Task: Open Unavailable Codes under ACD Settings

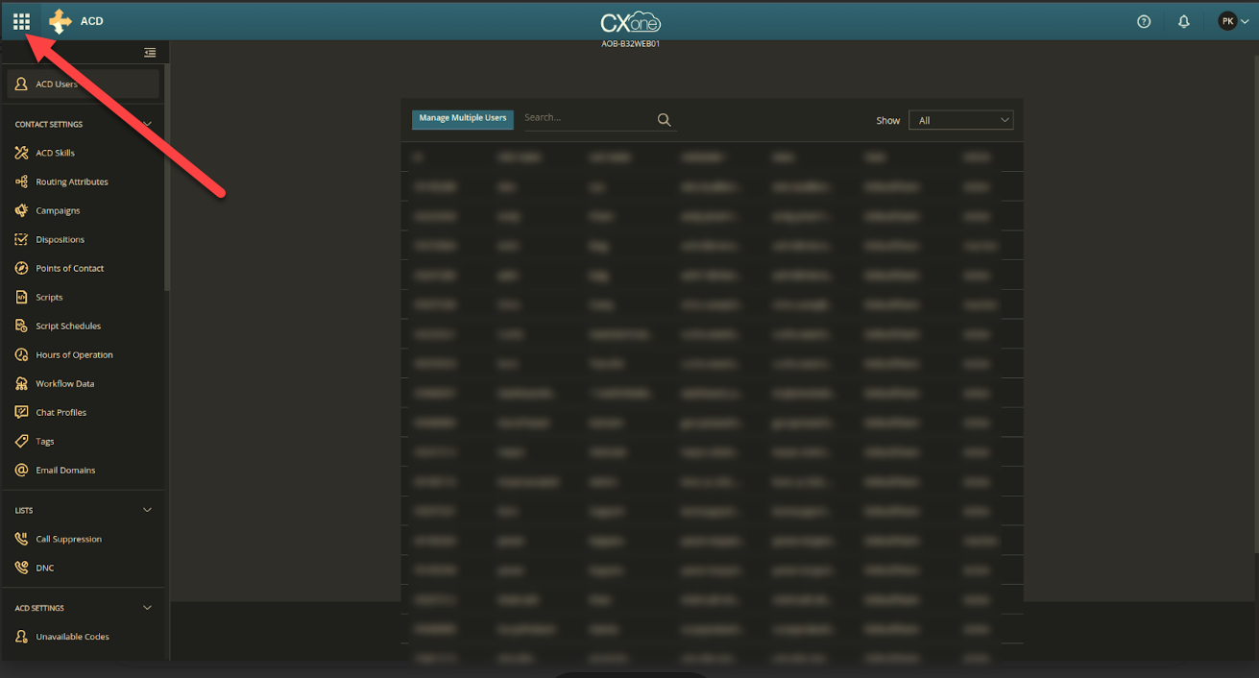Action: [x=72, y=636]
